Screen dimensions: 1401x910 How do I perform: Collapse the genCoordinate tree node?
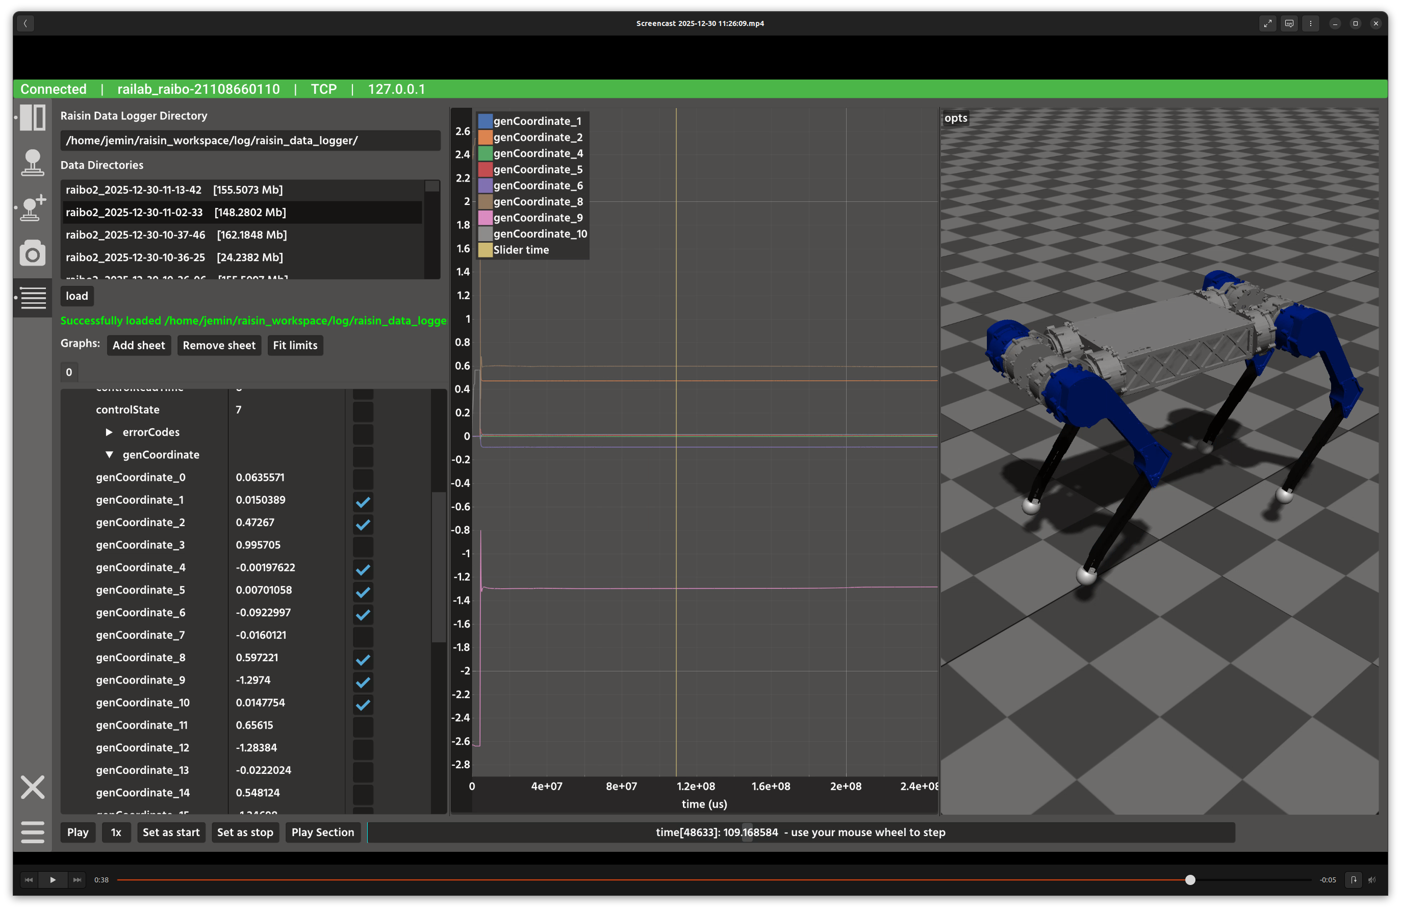pos(109,455)
